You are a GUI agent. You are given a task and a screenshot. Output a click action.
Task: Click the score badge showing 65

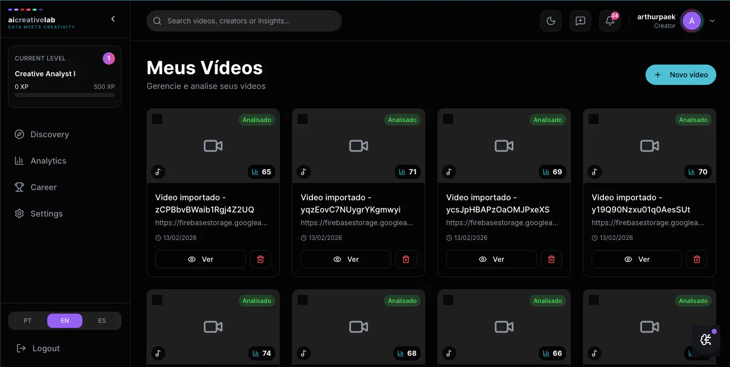[x=261, y=172]
